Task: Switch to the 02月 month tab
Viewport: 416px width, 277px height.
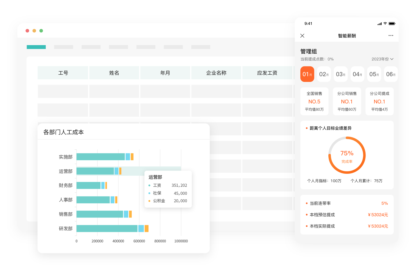Action: (x=324, y=74)
